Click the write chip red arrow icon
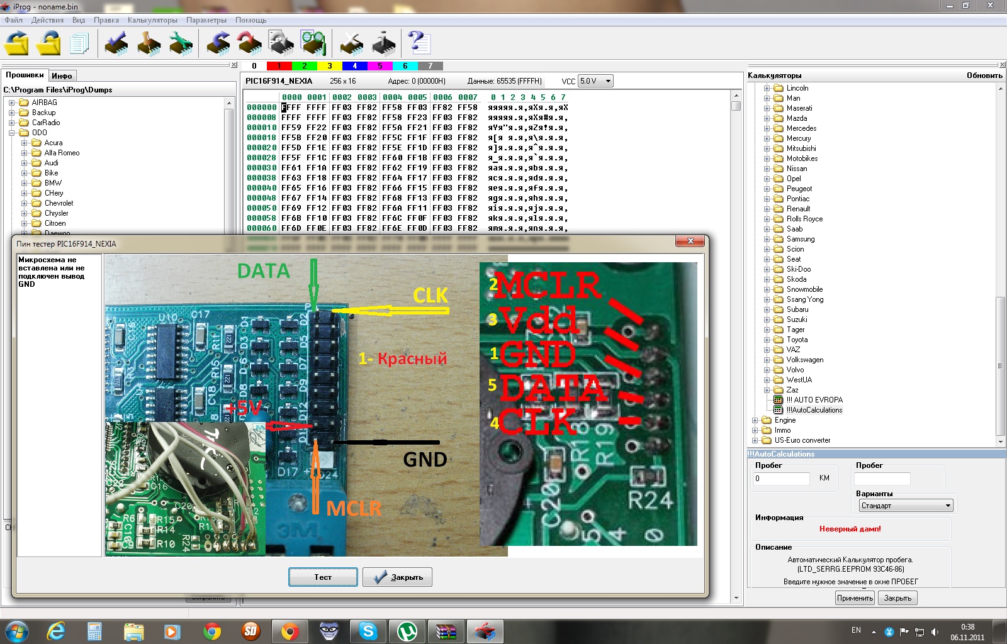1007x644 pixels. 250,44
